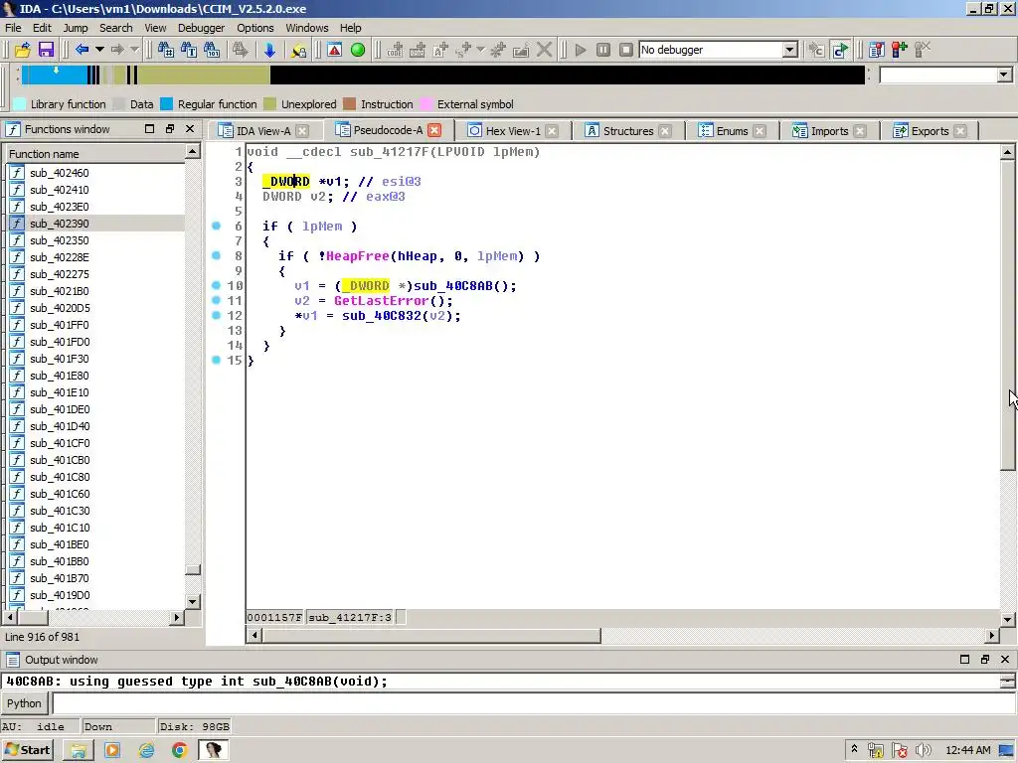Click the green circle toolbar icon
1018x763 pixels.
[x=358, y=50]
